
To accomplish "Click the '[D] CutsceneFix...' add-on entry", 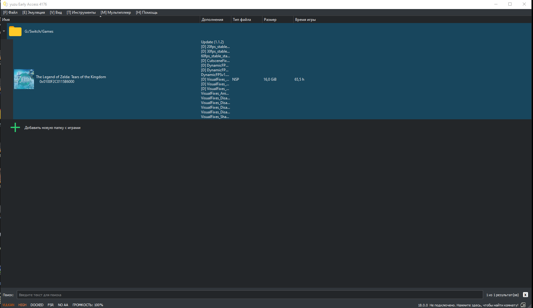I will (x=215, y=61).
